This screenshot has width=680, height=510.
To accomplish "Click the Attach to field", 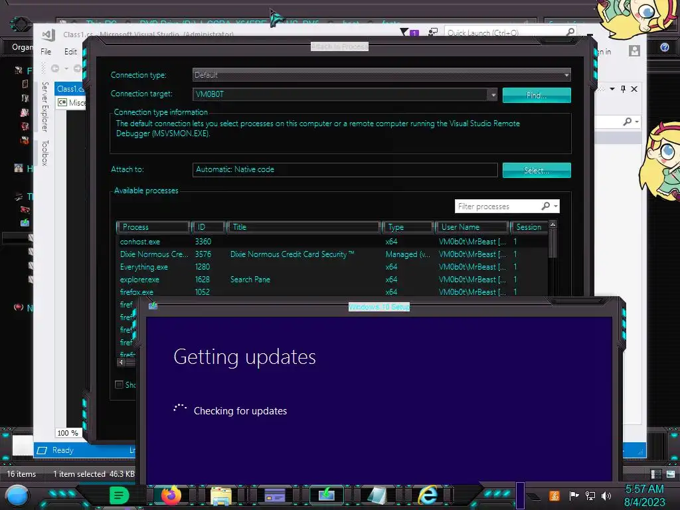I will pos(345,169).
